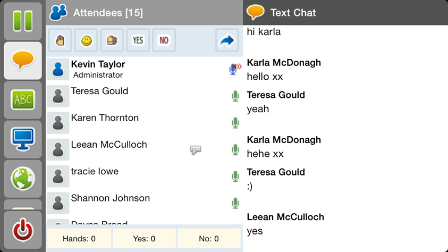The image size is (448, 252).
Task: Send a smiley face reaction
Action: 86,40
